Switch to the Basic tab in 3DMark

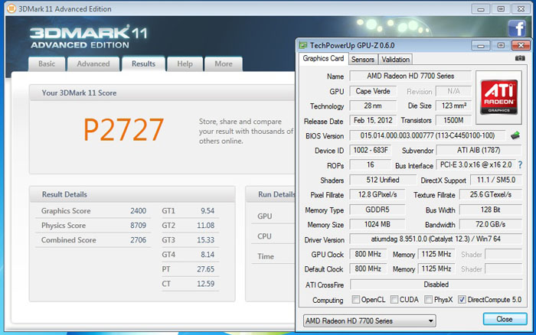coord(47,63)
